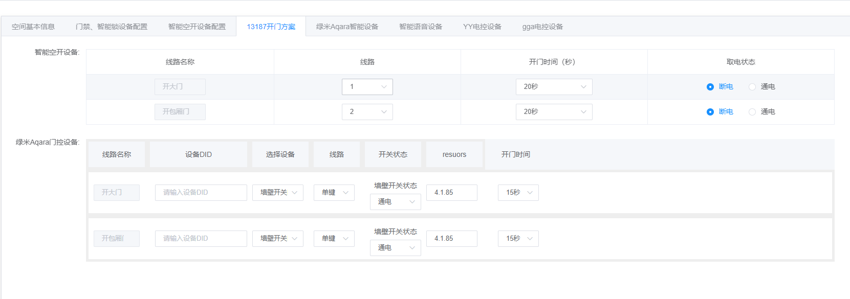
Task: Open the 智能空开设备配置 tab
Action: tap(197, 27)
